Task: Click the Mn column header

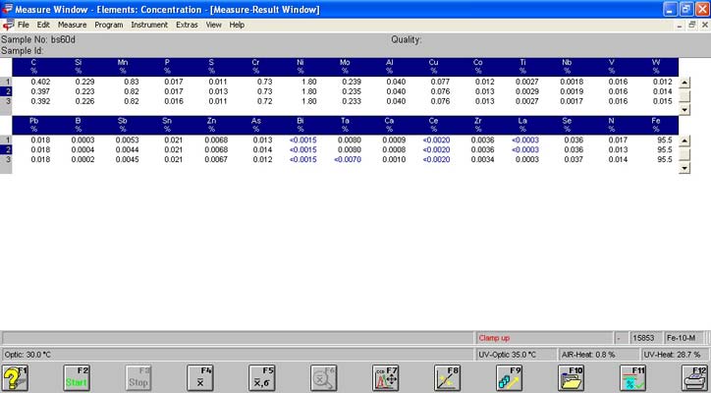Action: (x=123, y=66)
